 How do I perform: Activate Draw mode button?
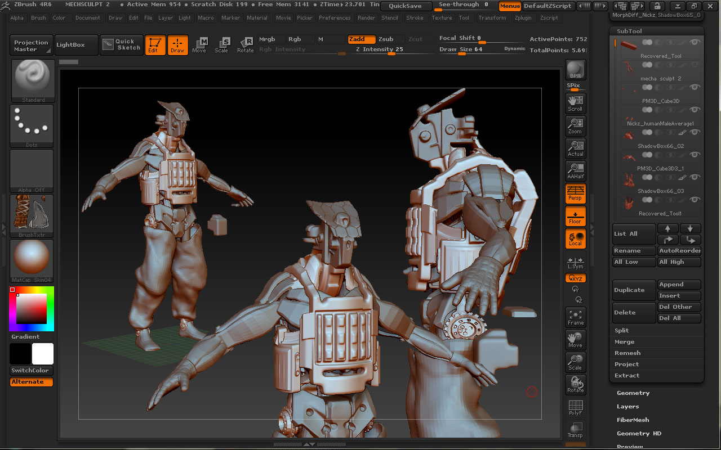pos(177,45)
